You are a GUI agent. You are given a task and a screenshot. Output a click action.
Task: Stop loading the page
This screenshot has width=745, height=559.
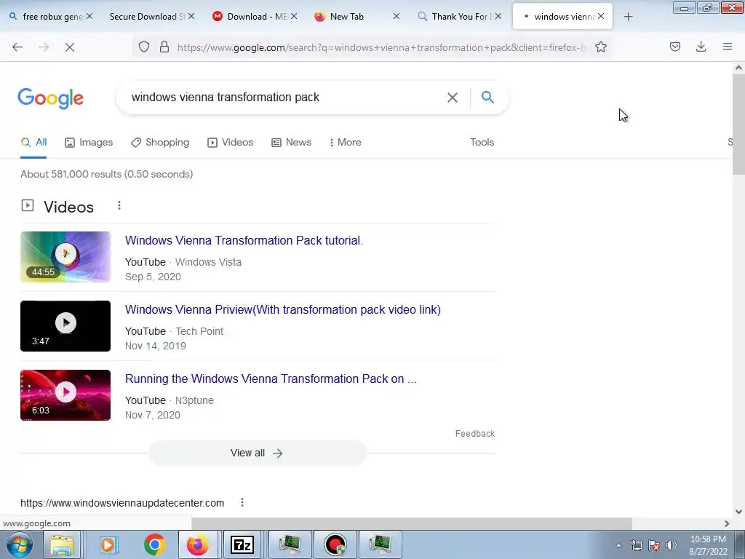[70, 47]
